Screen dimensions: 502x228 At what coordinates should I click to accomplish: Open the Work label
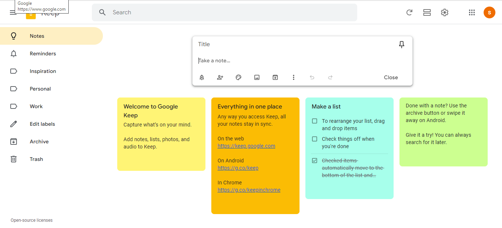click(51, 106)
